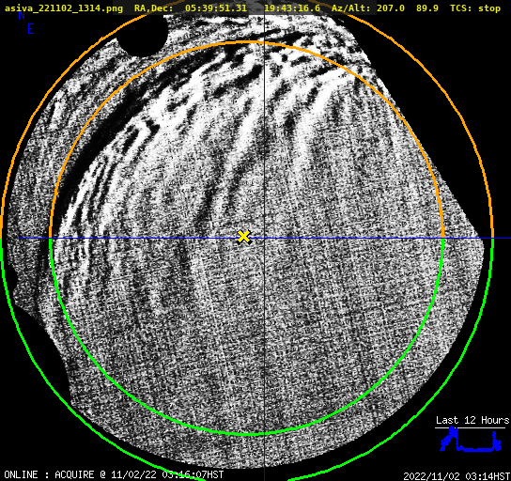Click the black circular mask near top
Viewport: 511px width, 481px height.
[142, 34]
